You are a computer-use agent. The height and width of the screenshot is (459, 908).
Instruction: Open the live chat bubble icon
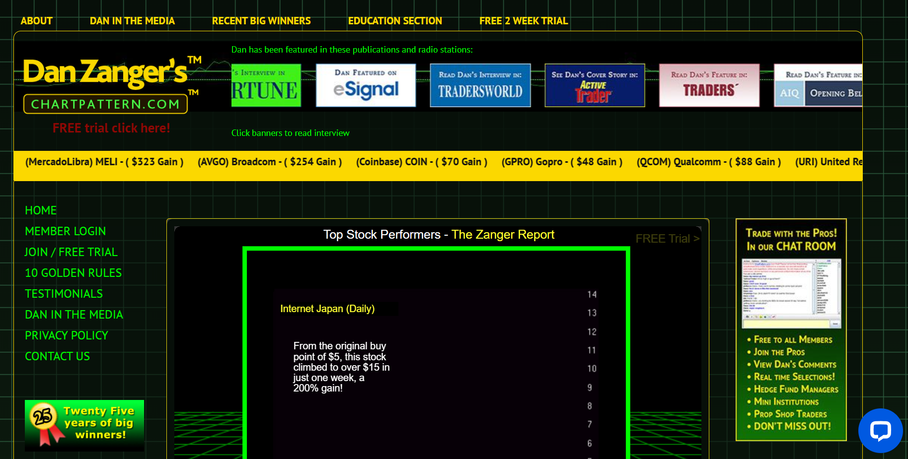tap(880, 430)
